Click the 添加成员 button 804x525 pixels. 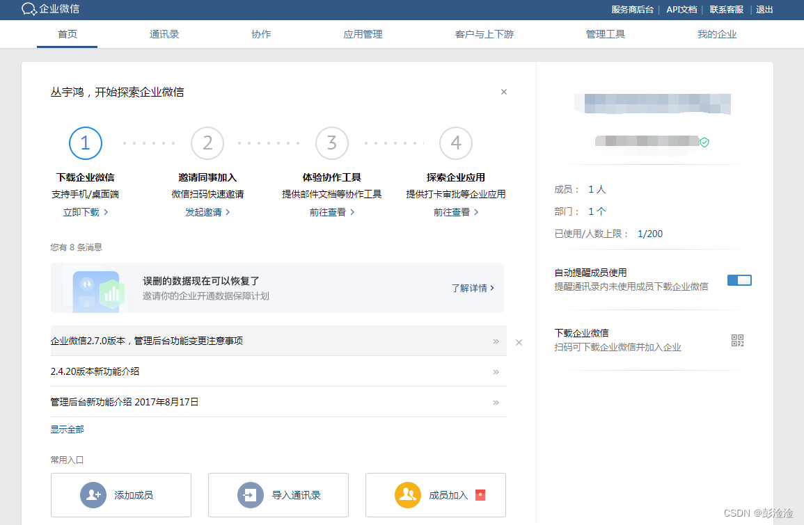tap(121, 495)
